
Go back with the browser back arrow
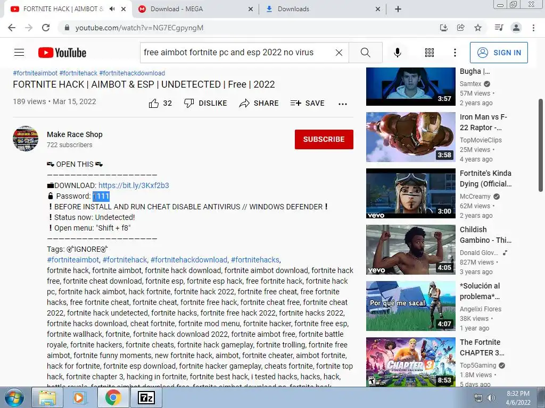click(12, 28)
